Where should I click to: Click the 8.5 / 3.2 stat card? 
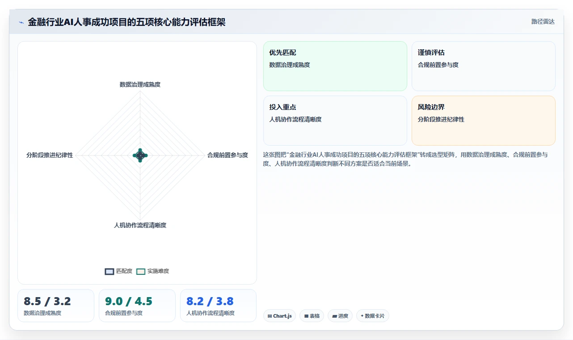(x=56, y=306)
